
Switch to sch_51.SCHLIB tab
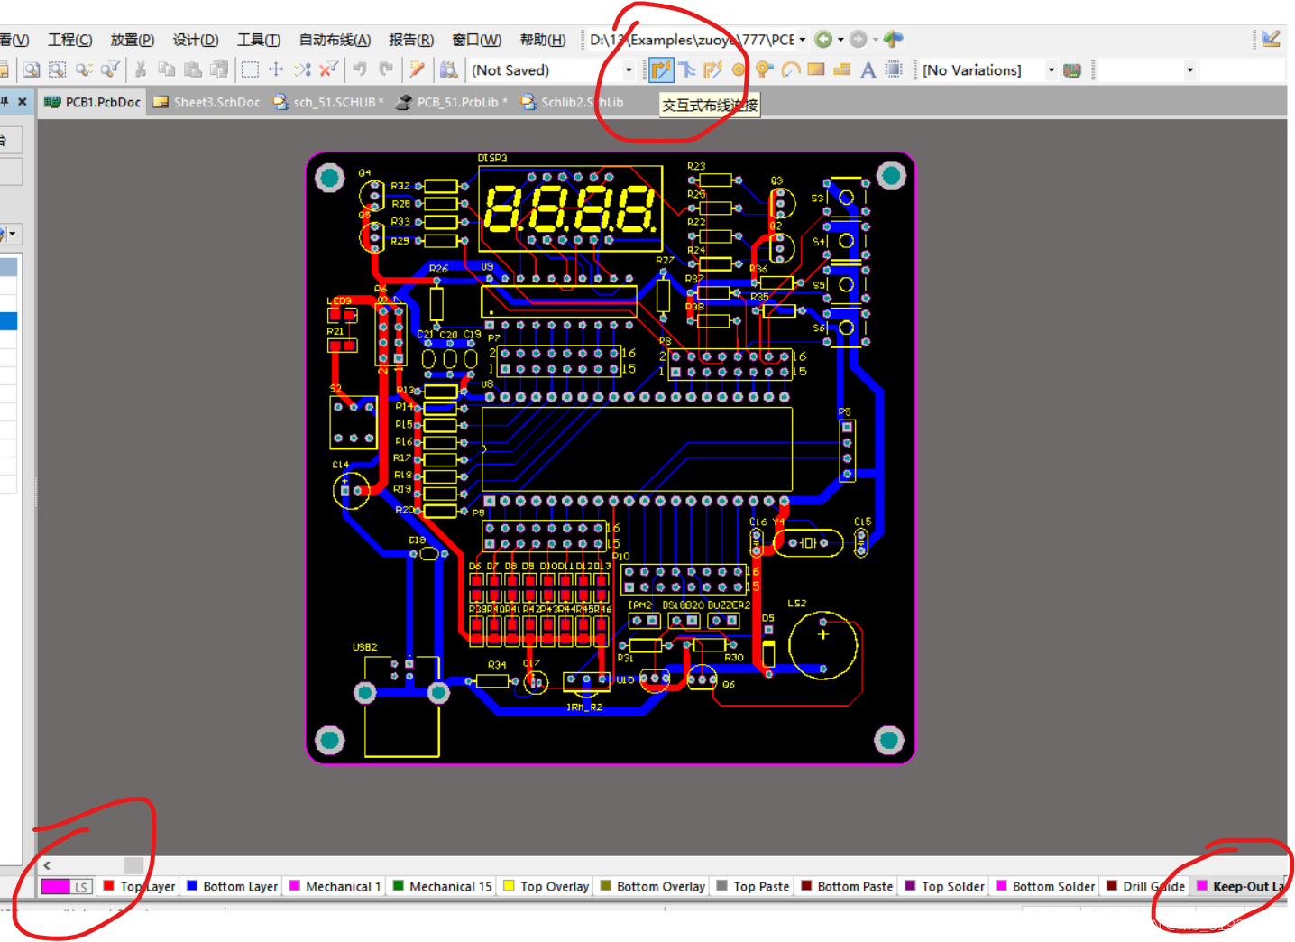point(328,102)
